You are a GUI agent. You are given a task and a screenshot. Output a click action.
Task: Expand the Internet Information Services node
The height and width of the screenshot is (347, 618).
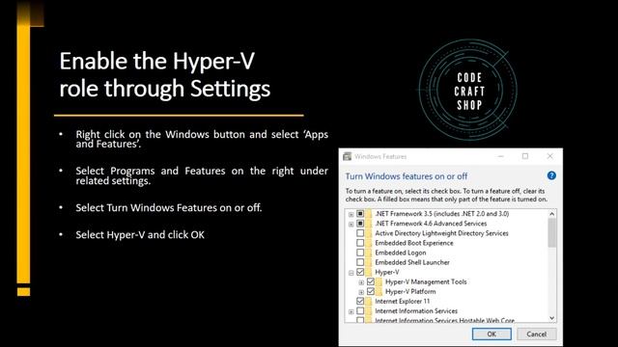pos(351,311)
